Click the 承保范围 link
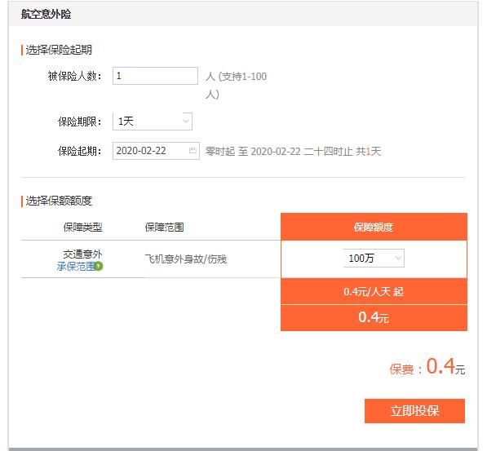 pyautogui.click(x=76, y=266)
